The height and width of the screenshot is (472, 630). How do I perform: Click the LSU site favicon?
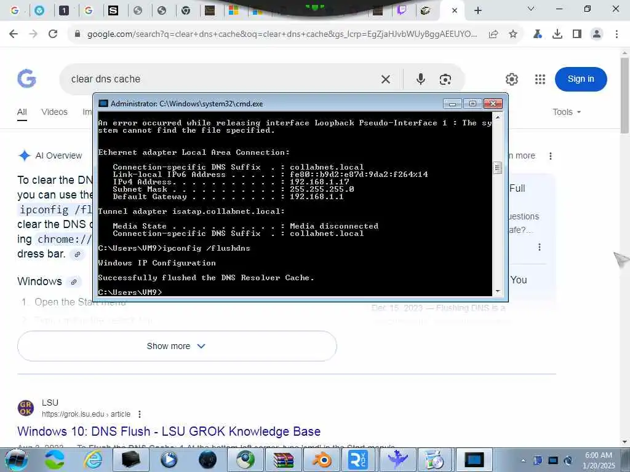26,408
